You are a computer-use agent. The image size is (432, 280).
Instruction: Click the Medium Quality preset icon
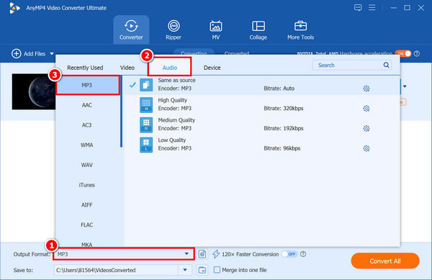click(146, 125)
